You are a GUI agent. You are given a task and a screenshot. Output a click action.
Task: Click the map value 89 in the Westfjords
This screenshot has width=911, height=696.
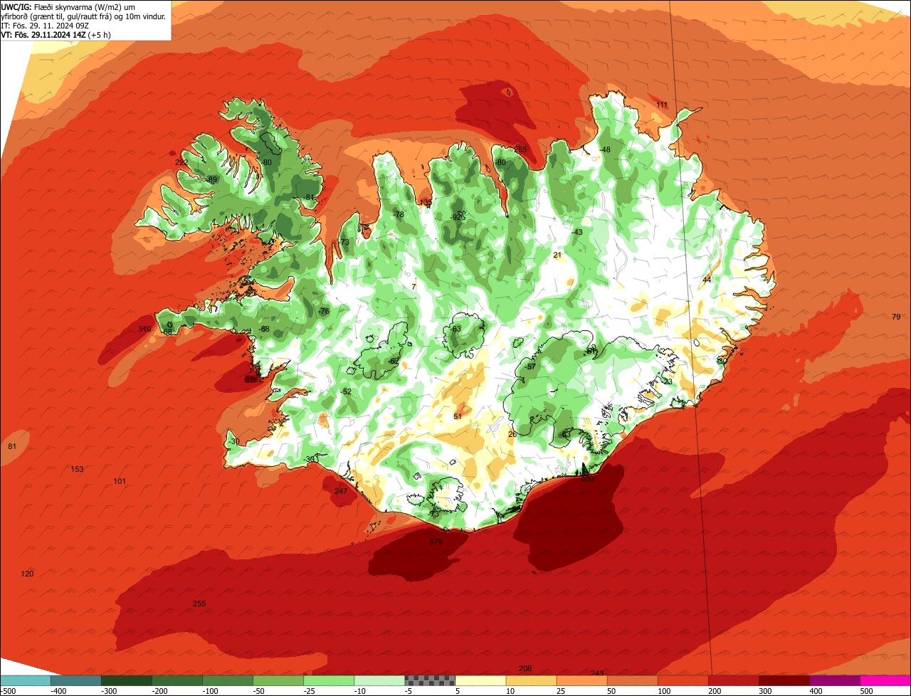pos(212,179)
